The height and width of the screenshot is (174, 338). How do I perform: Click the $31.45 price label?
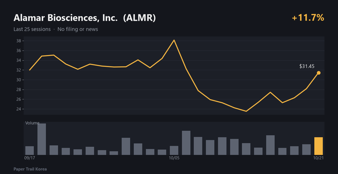pos(307,67)
